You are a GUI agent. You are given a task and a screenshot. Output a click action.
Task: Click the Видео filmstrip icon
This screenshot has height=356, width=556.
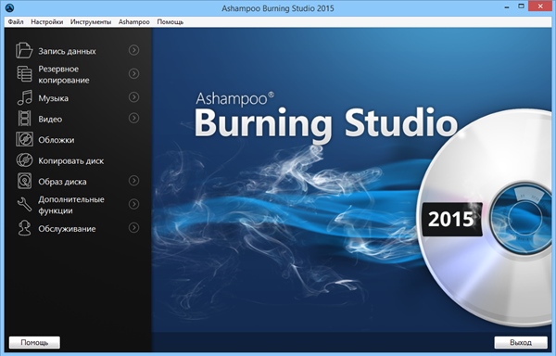pyautogui.click(x=24, y=119)
